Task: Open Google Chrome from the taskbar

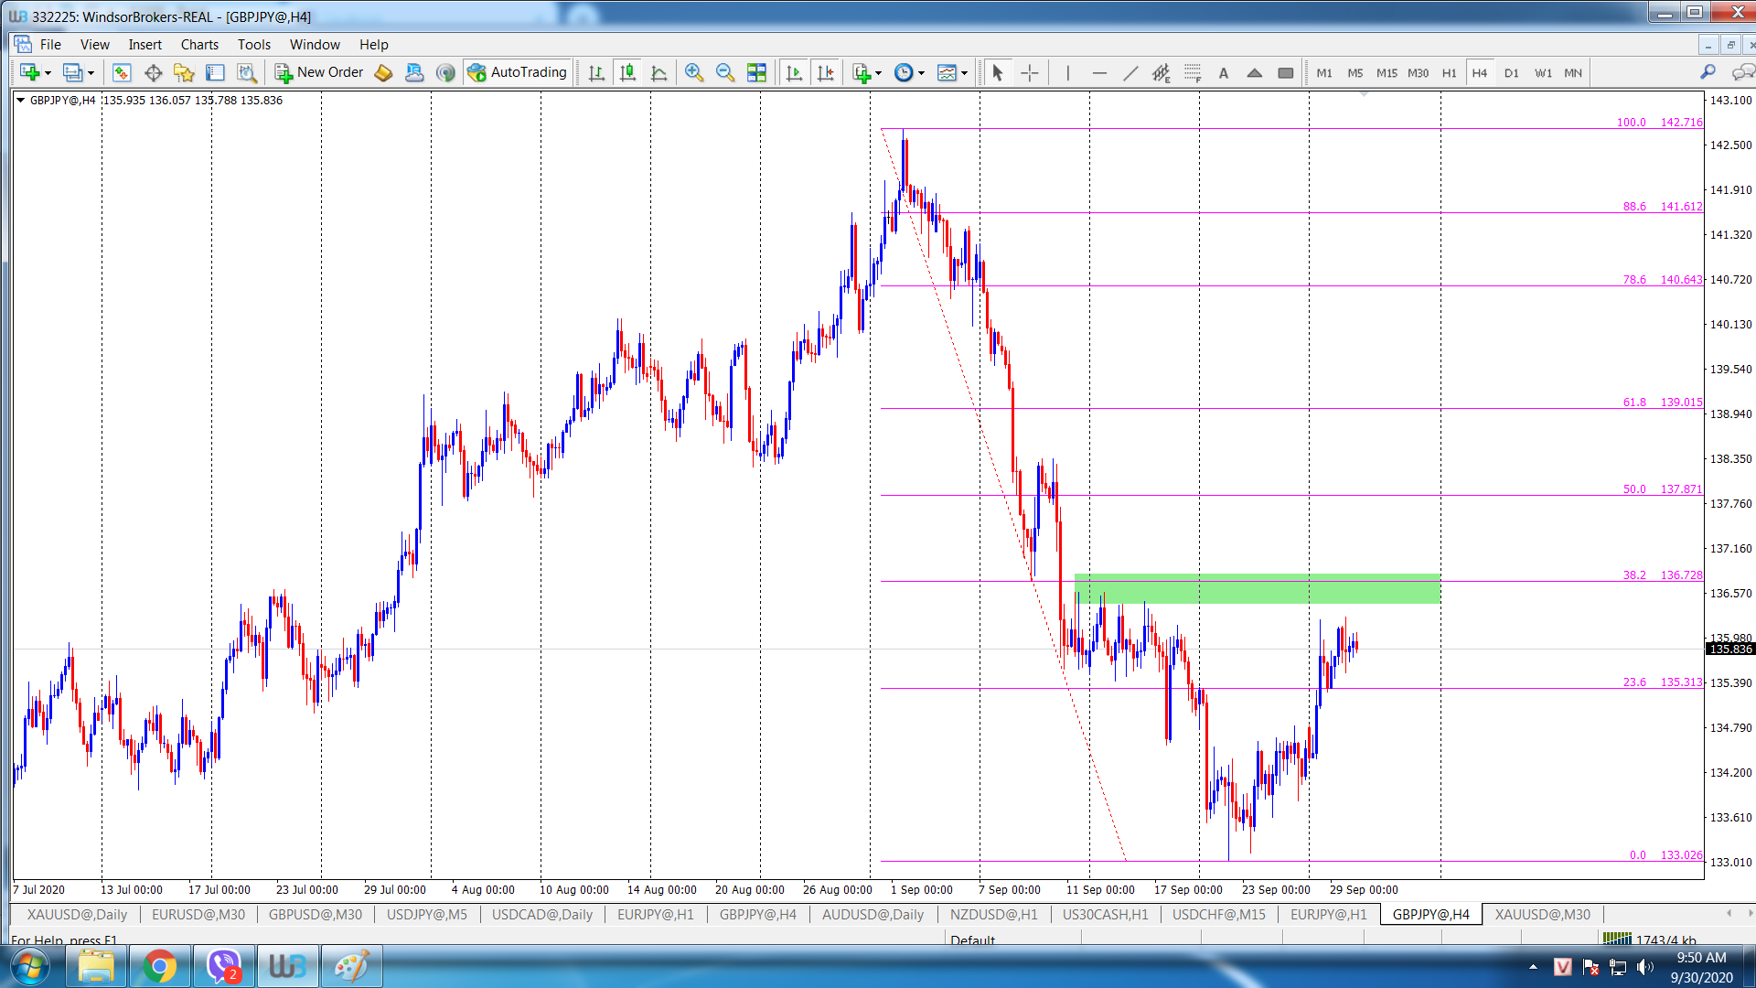Action: click(159, 966)
